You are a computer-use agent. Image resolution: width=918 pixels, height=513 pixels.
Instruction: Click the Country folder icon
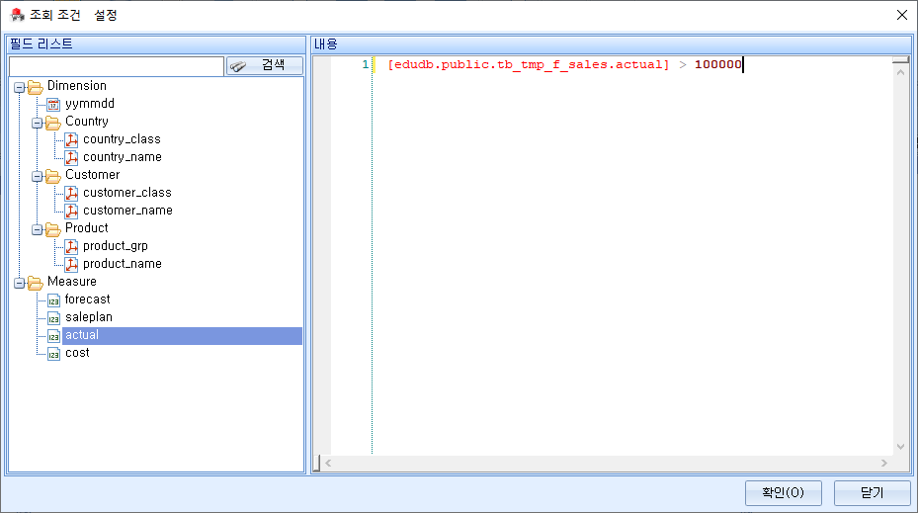coord(52,123)
